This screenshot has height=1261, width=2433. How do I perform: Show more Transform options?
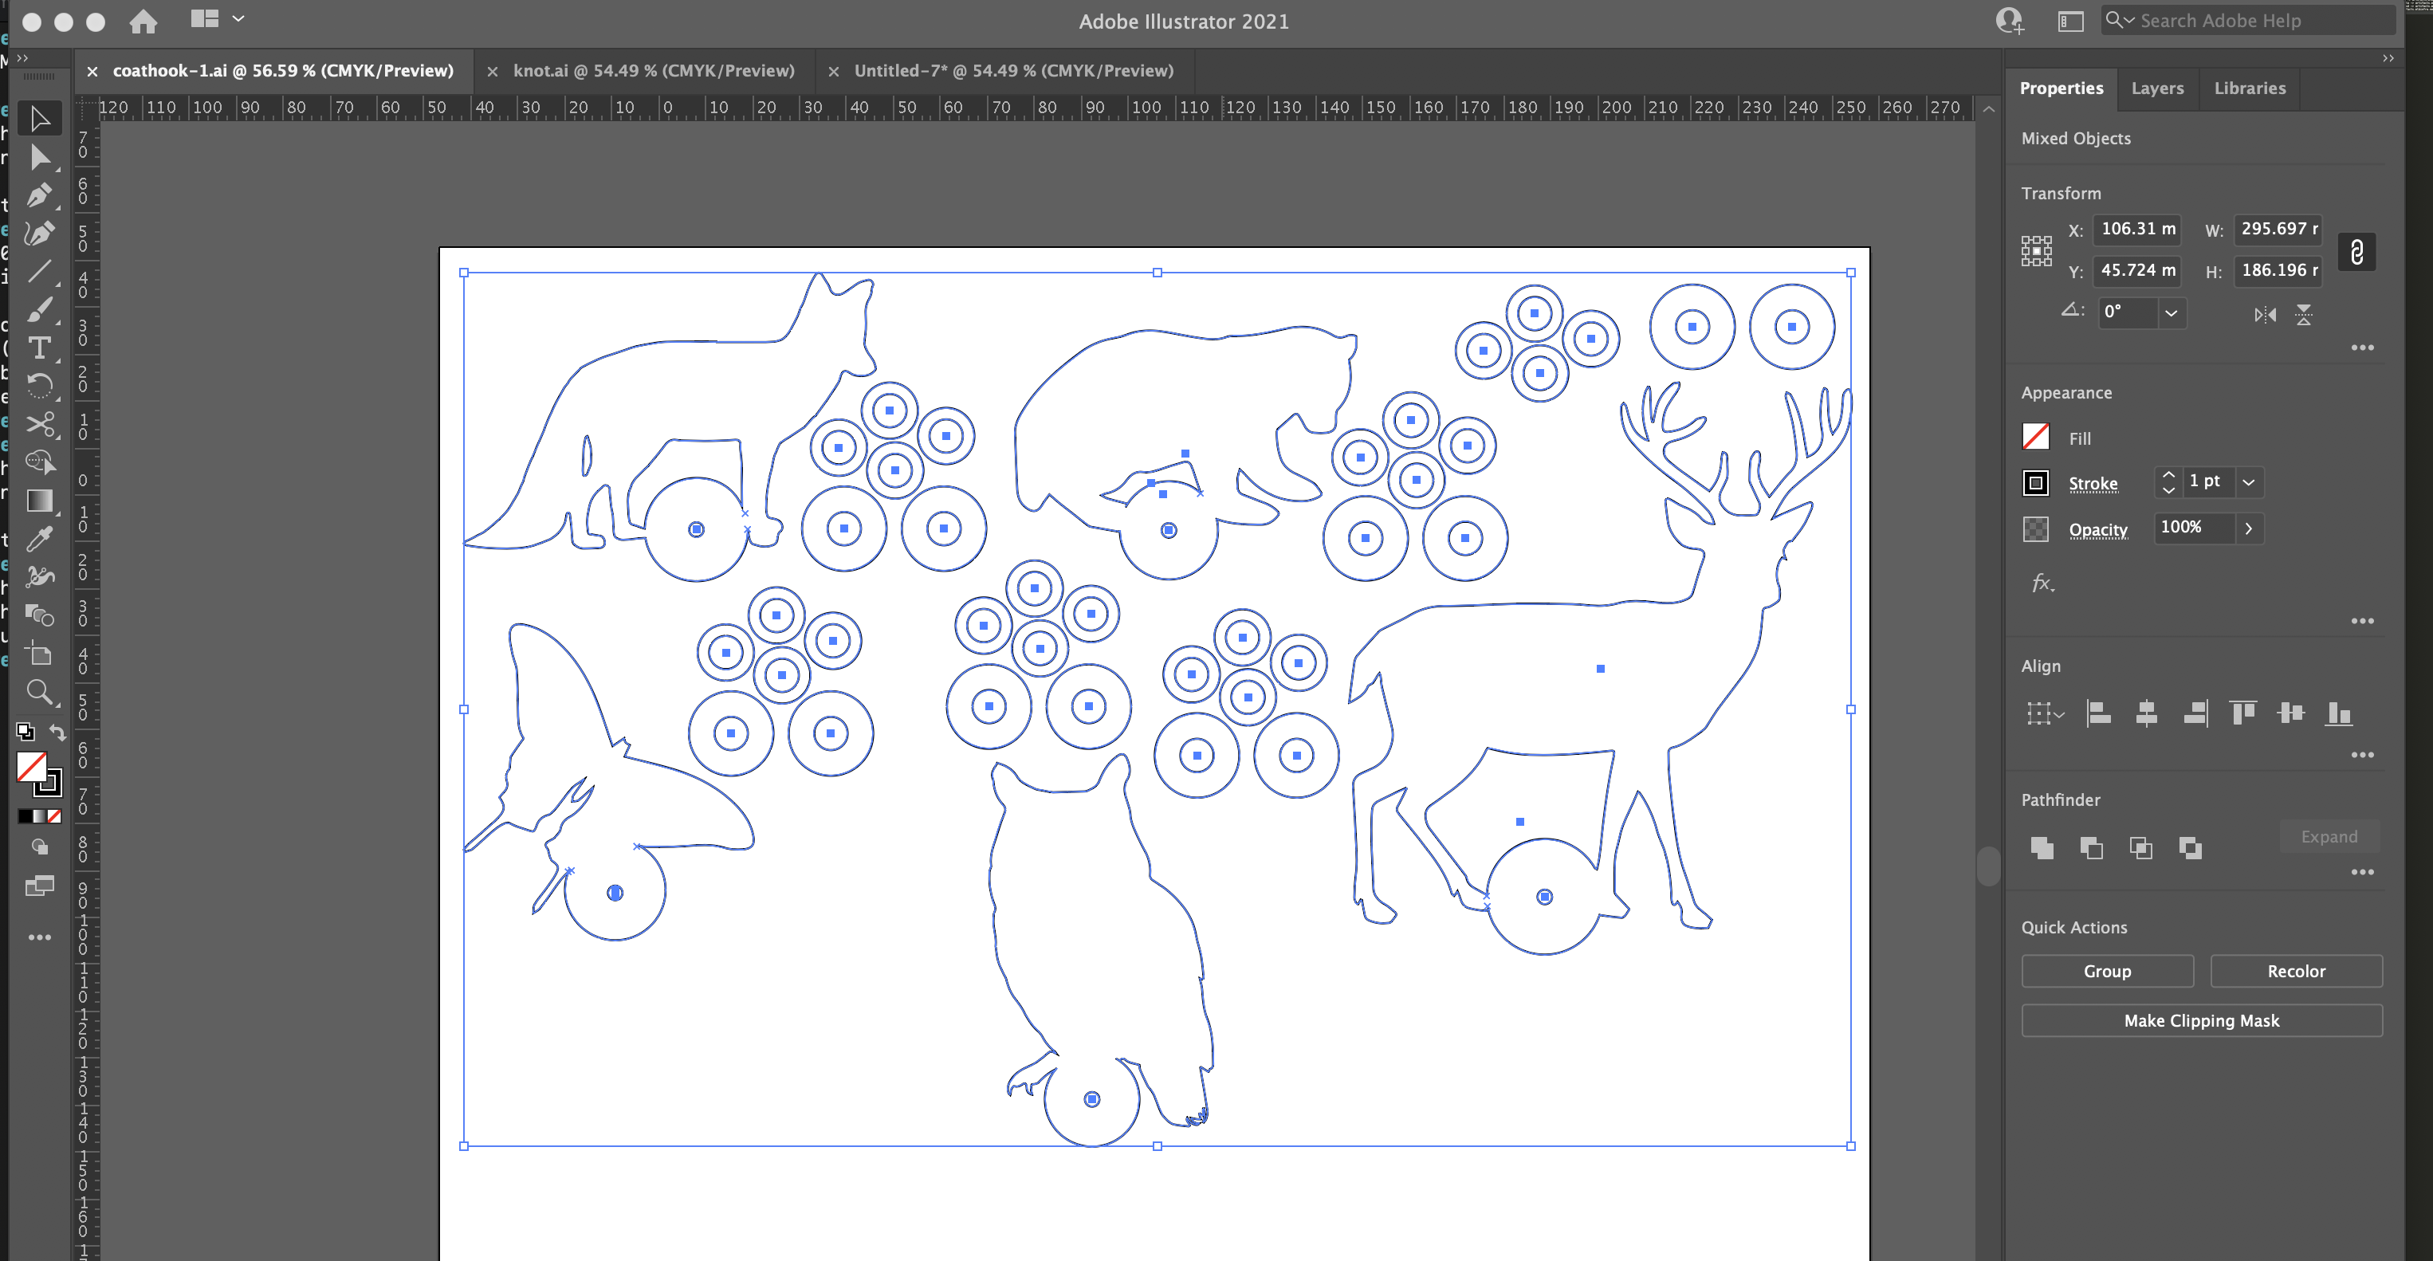[2361, 348]
